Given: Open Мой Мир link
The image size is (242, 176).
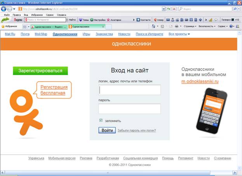Looking at the screenshot, I should [41, 34].
